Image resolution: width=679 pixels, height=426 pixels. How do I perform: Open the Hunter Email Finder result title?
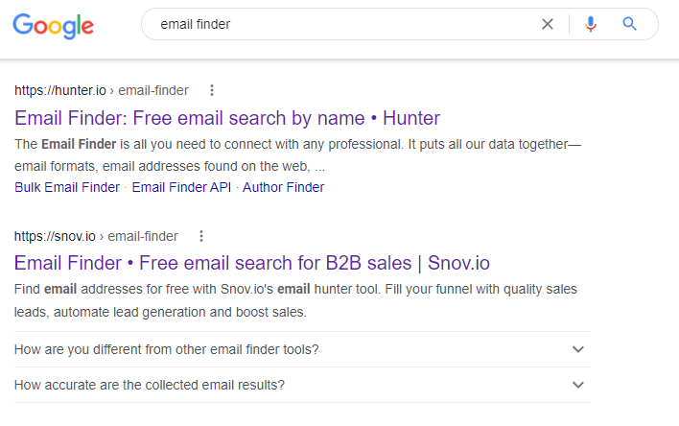(227, 118)
